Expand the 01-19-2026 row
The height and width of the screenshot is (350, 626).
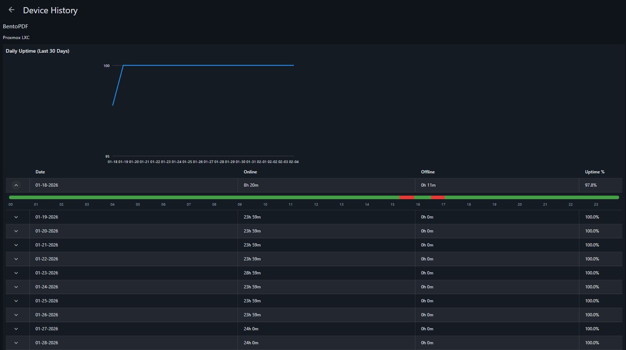point(16,217)
